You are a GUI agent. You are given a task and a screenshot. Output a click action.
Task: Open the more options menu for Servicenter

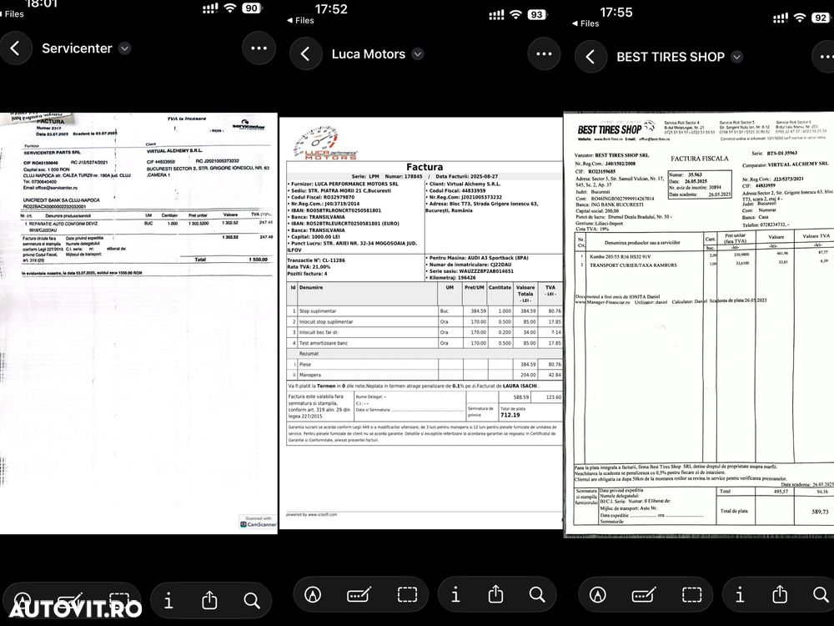tap(259, 48)
